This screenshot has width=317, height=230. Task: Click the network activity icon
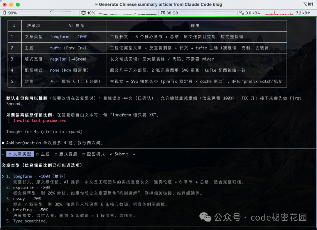pyautogui.click(x=242, y=13)
